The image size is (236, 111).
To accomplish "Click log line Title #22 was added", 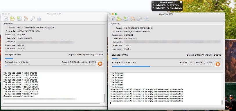I will pyautogui.click(x=21, y=82).
